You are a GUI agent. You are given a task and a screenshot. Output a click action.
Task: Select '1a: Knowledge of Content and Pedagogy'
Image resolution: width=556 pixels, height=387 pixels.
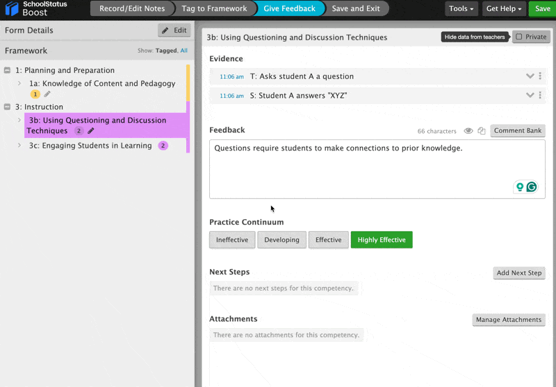(x=102, y=83)
